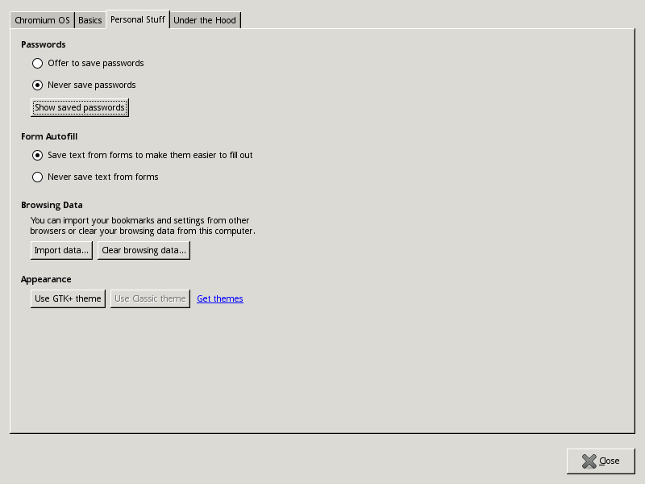Click the greyed-out Use Classic theme button
This screenshot has width=645, height=484.
pyautogui.click(x=150, y=298)
